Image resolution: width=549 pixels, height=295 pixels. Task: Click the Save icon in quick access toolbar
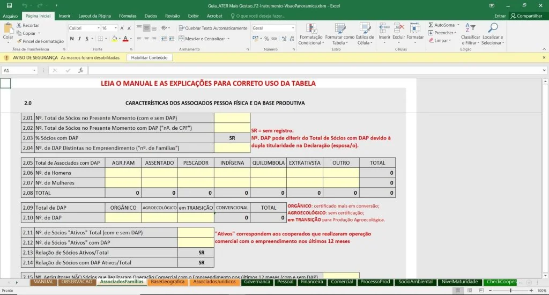(9, 5)
